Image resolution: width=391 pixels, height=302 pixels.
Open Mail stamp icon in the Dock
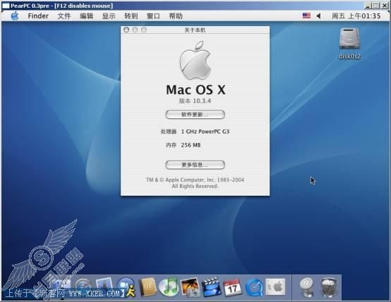(104, 286)
